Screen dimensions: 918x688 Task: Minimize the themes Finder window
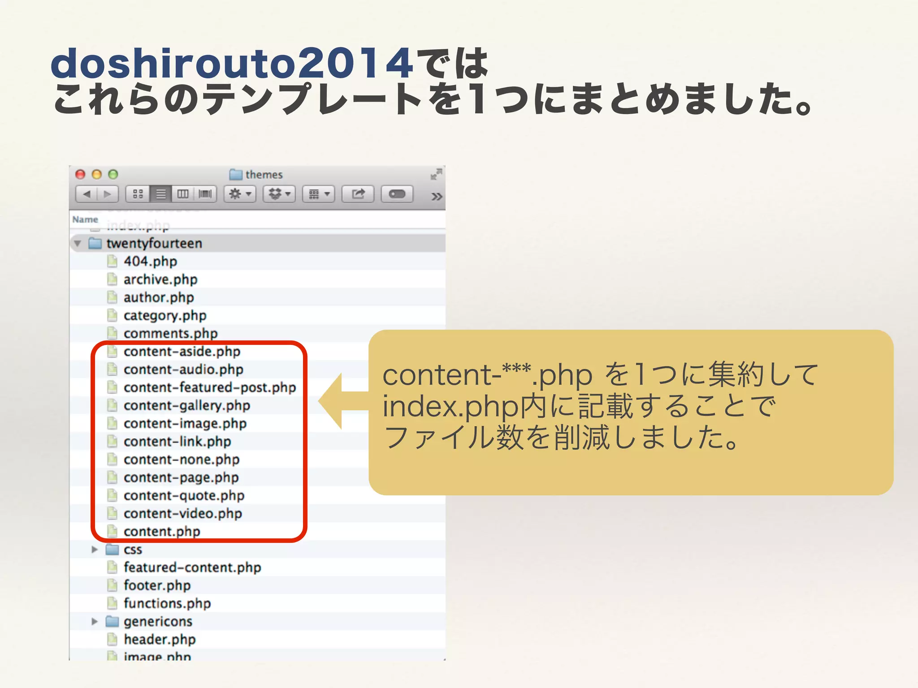97,174
